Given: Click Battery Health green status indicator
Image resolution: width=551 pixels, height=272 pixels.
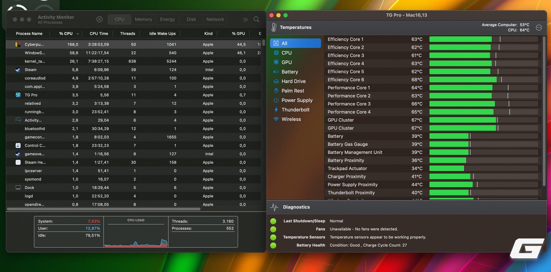Looking at the screenshot, I should click(x=273, y=245).
